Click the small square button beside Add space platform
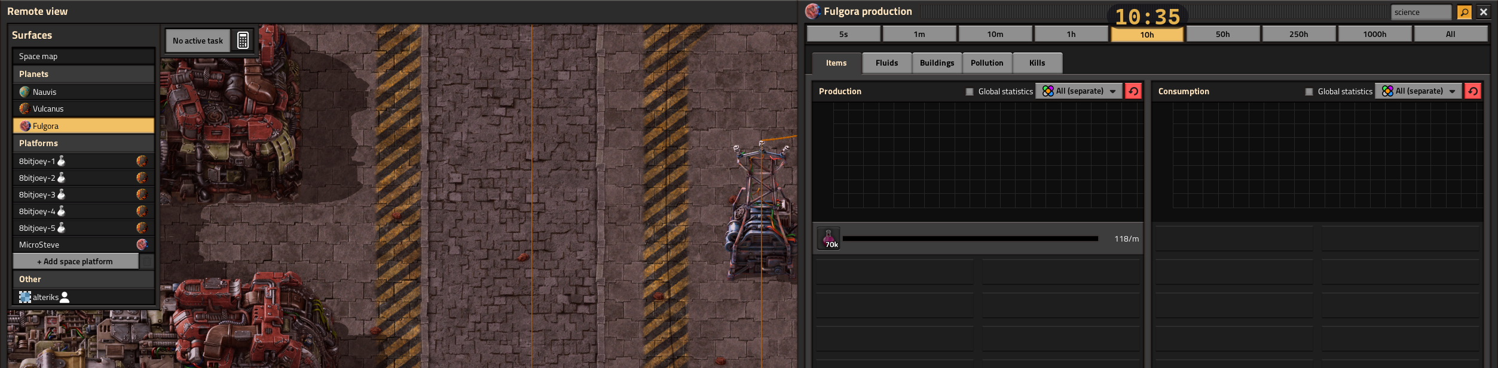Image resolution: width=1498 pixels, height=368 pixels. tap(146, 261)
